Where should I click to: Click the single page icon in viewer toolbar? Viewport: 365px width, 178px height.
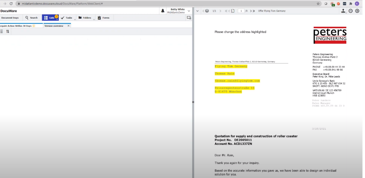pos(233,11)
